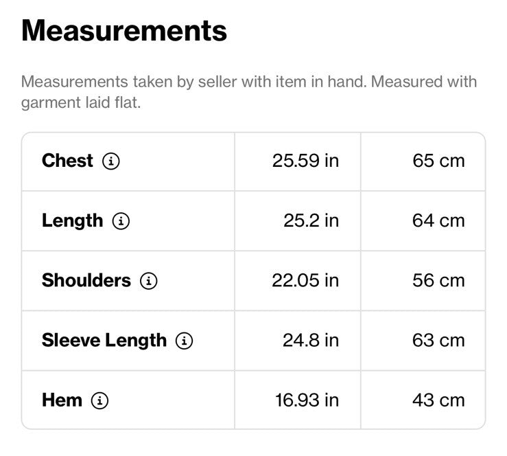This screenshot has height=456, width=507.
Task: Select the Length row label
Action: pyautogui.click(x=73, y=221)
